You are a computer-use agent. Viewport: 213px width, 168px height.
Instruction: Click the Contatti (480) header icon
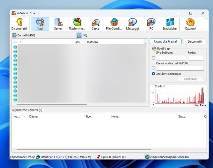[14, 35]
